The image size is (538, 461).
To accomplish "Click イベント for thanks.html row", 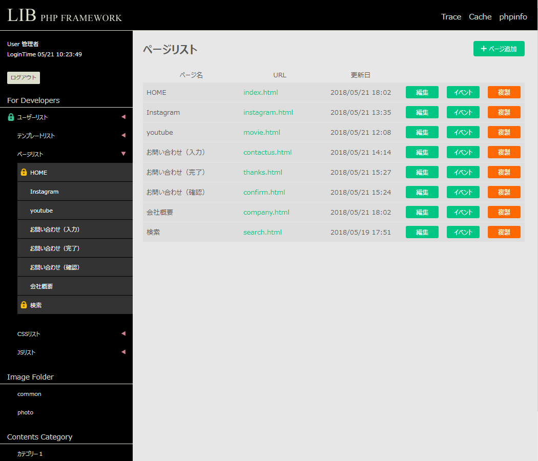I will tap(463, 172).
